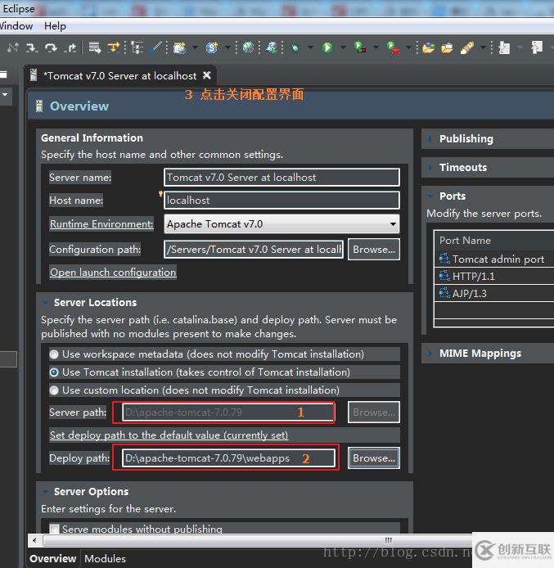
Task: Open the Window menu
Action: point(16,26)
